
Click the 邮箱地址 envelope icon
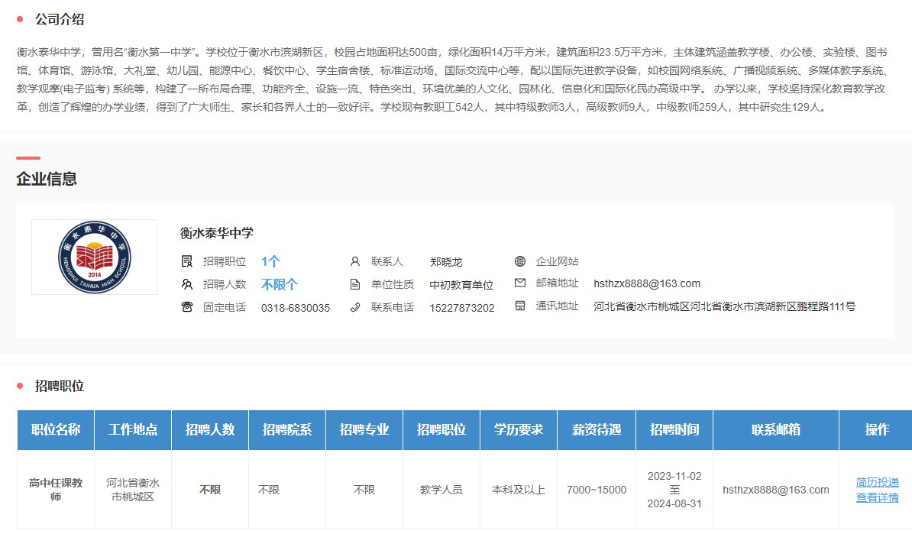coord(520,283)
